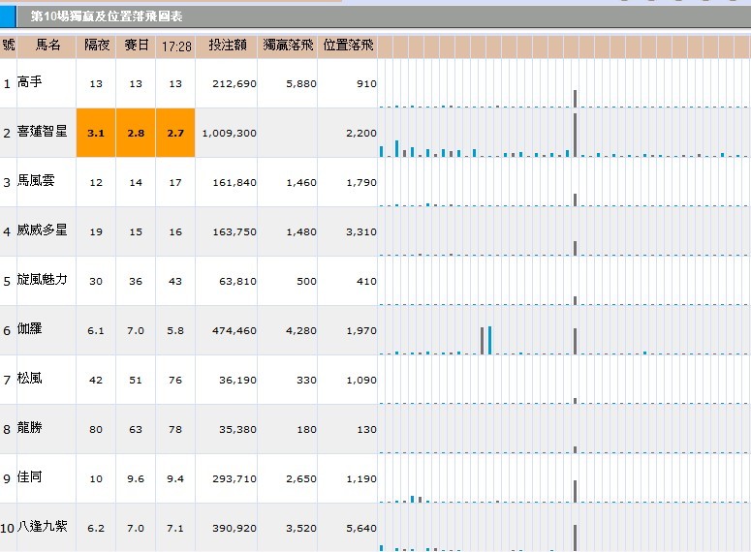
Task: Click win drop value 2,650
Action: click(301, 478)
